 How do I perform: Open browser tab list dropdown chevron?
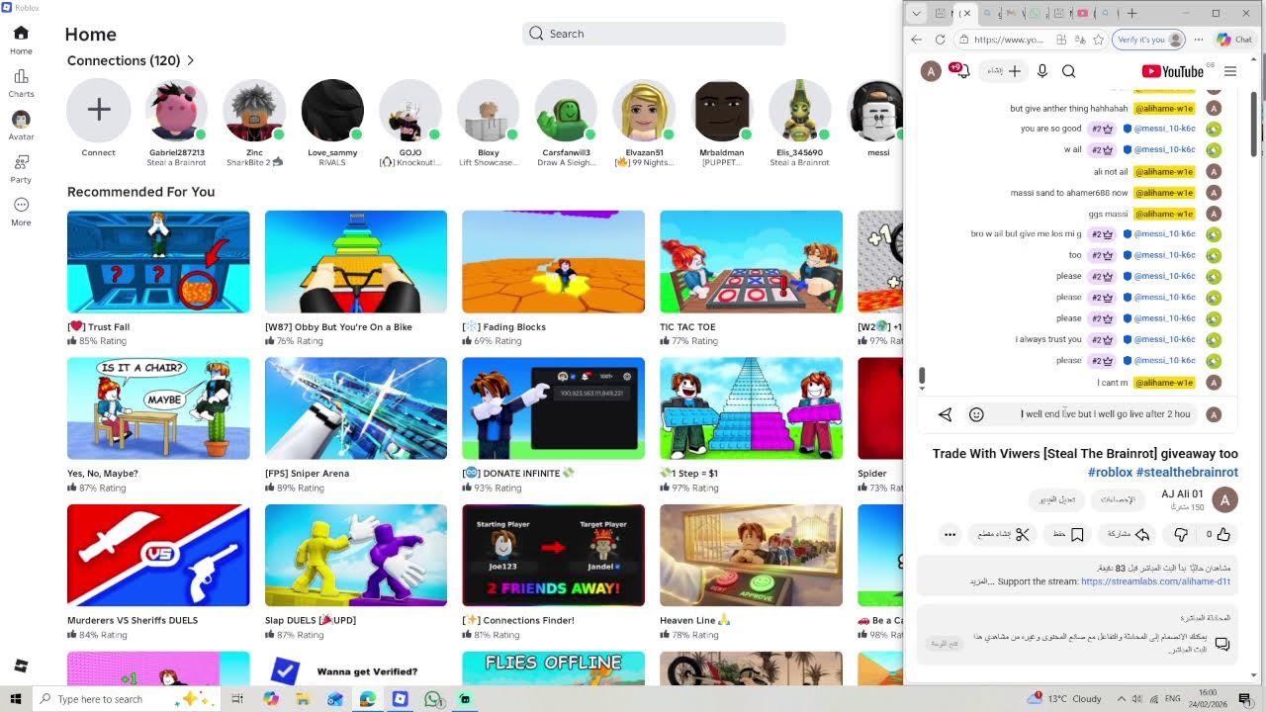click(916, 13)
